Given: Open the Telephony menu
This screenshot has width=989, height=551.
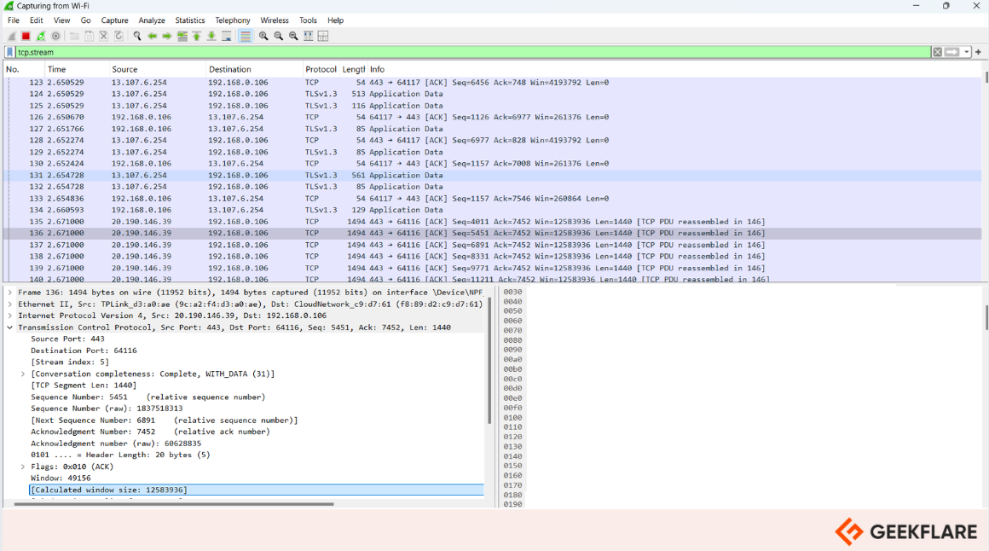Looking at the screenshot, I should (232, 20).
